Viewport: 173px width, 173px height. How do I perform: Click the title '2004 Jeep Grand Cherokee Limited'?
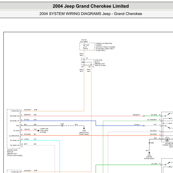click(90, 6)
